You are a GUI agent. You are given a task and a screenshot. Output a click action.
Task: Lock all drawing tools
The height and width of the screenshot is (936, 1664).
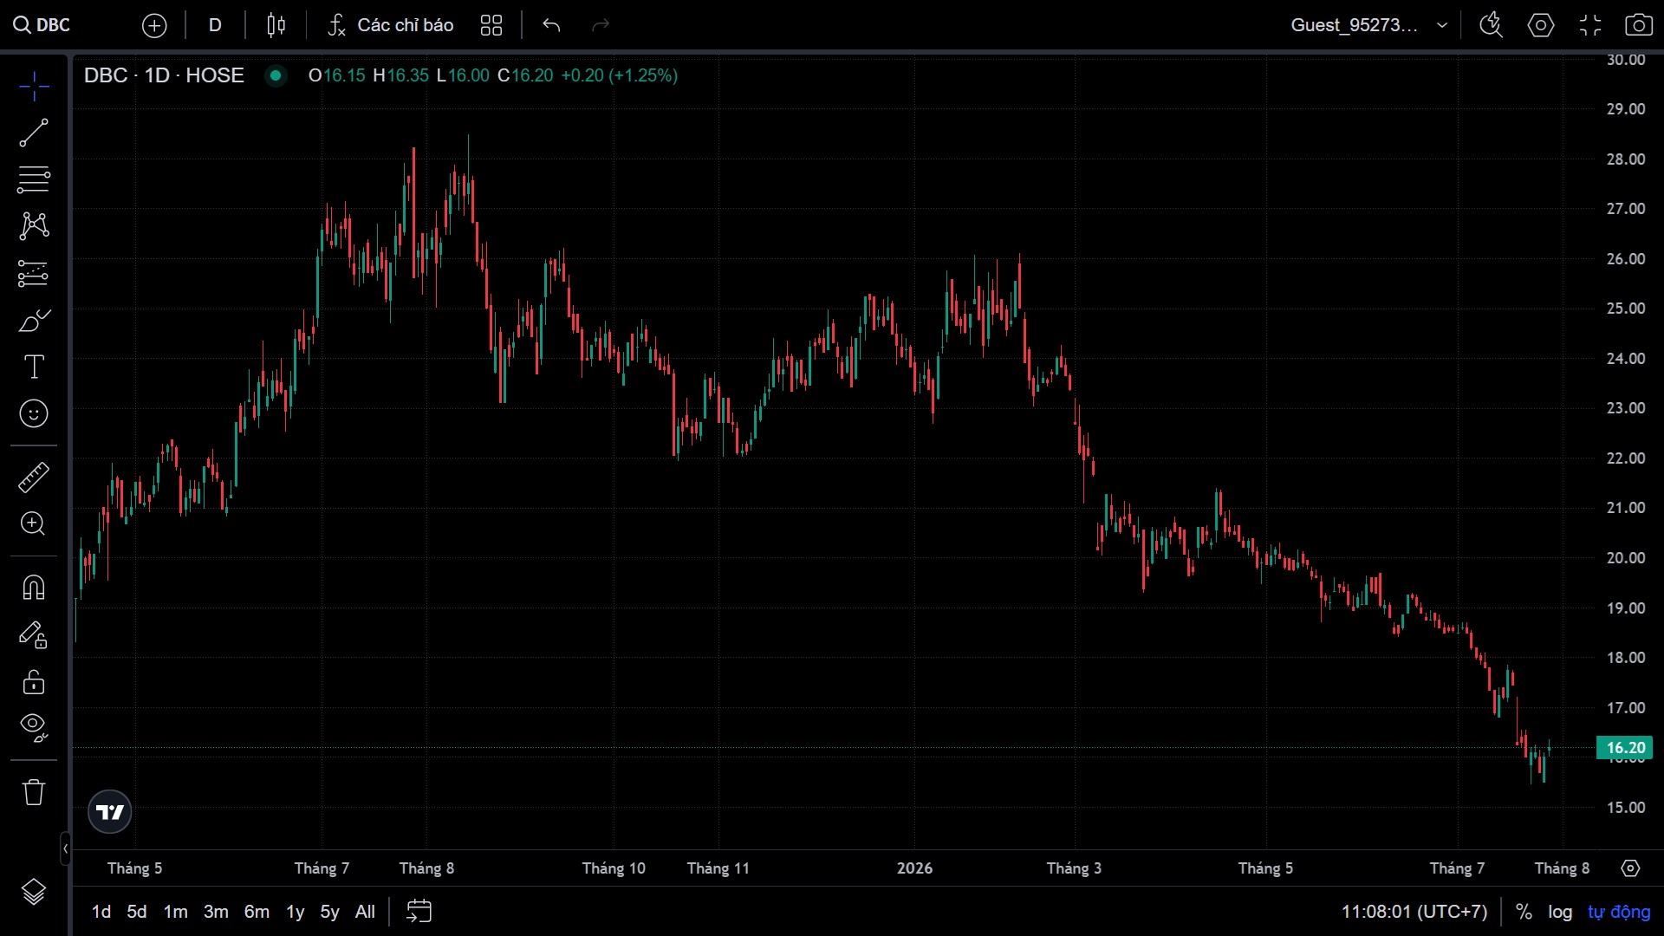[x=34, y=682]
